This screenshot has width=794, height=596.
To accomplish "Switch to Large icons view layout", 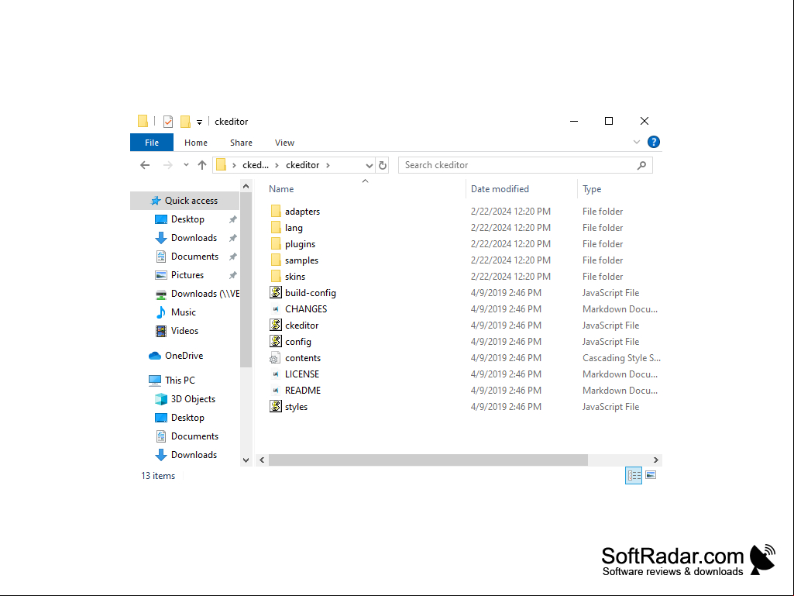I will click(x=651, y=475).
